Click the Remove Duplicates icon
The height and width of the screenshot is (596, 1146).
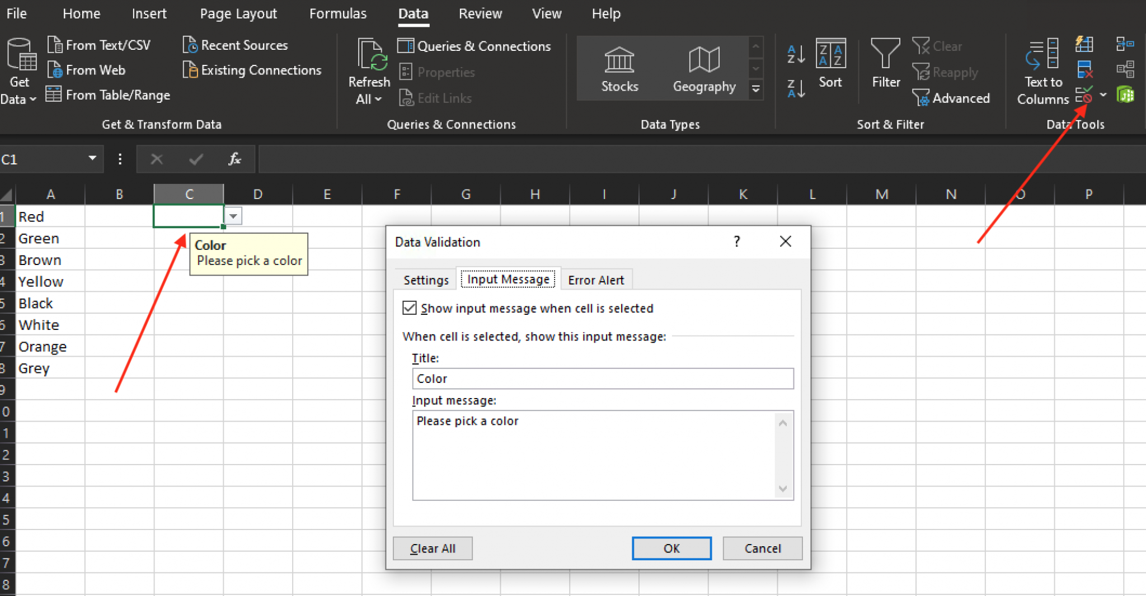coord(1084,70)
